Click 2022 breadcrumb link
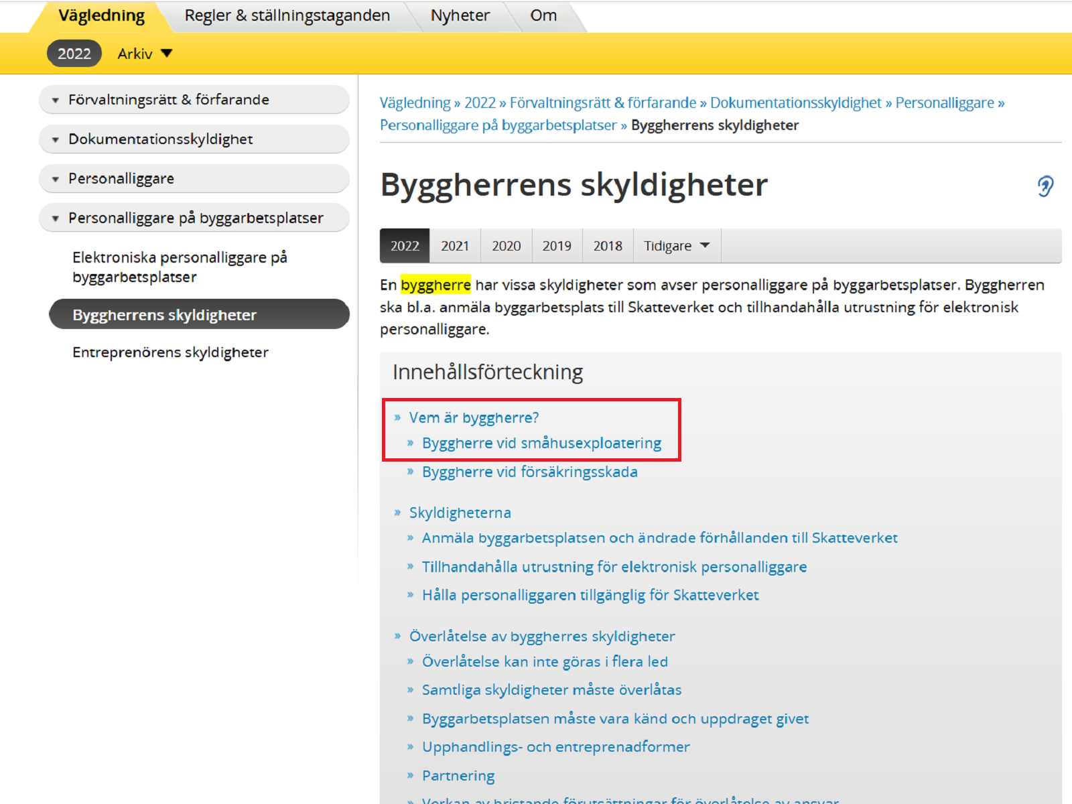 coord(480,103)
